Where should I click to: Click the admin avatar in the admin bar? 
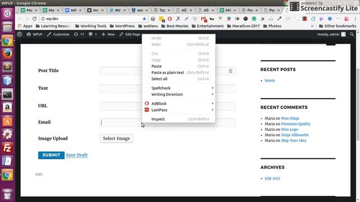click(344, 34)
